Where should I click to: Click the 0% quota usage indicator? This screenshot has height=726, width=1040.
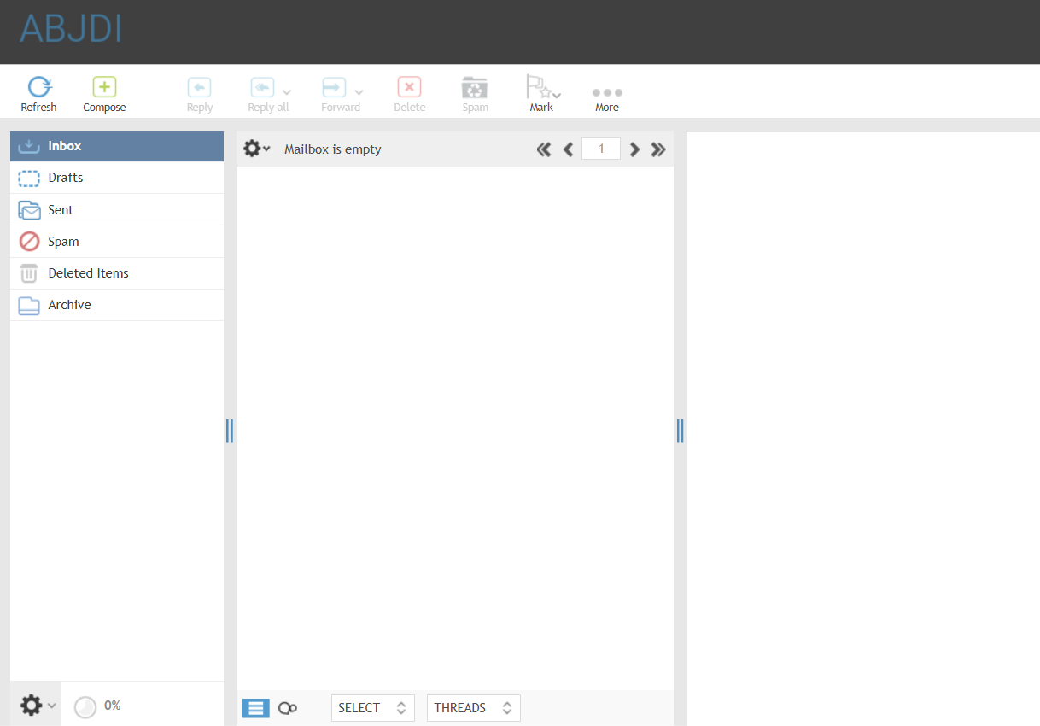click(97, 706)
